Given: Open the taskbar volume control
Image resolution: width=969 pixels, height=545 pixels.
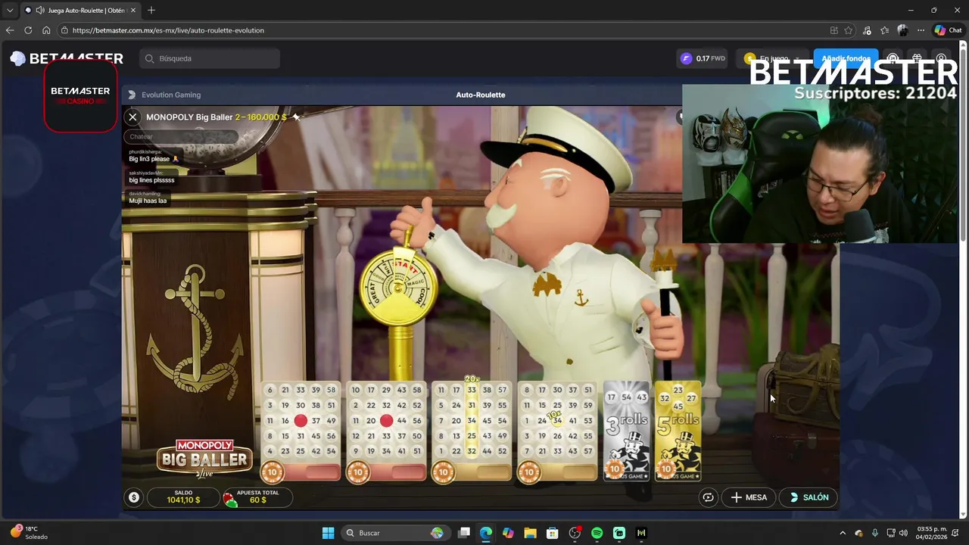Looking at the screenshot, I should coord(903,533).
